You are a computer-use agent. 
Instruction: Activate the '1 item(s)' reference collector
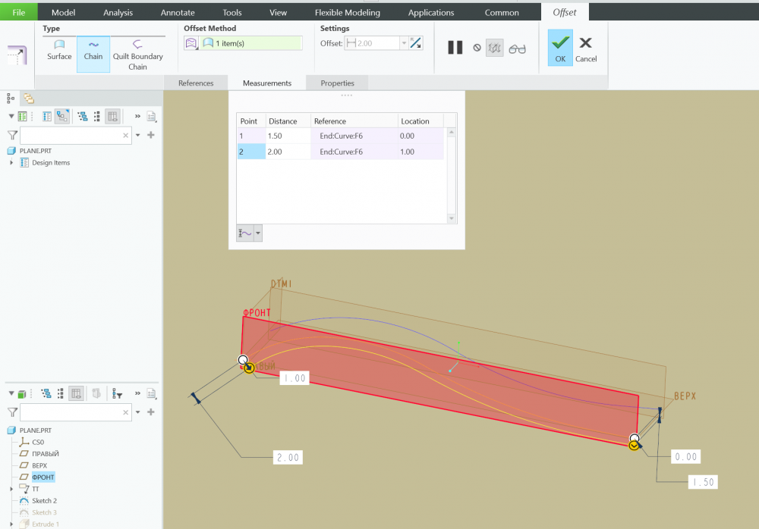[x=252, y=43]
